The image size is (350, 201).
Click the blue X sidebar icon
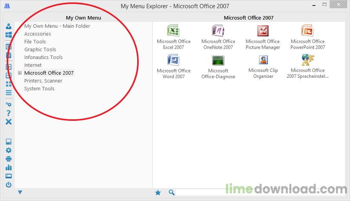[9, 122]
